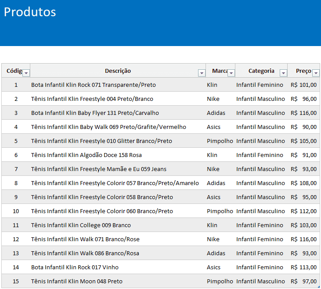Click price cell 'R$ 105,00'

[304, 141]
